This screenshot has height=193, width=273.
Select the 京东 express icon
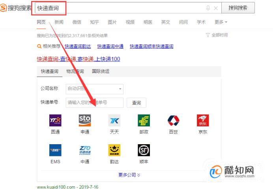click(x=203, y=120)
